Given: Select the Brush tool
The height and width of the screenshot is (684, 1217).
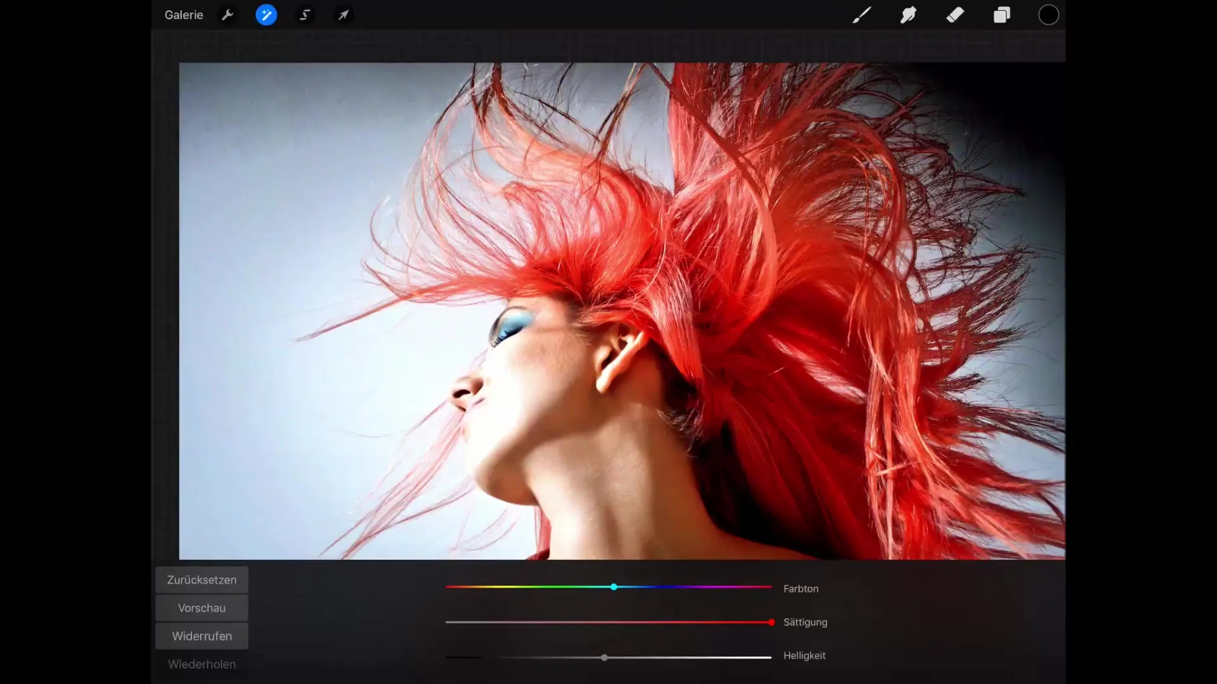Looking at the screenshot, I should pyautogui.click(x=861, y=15).
